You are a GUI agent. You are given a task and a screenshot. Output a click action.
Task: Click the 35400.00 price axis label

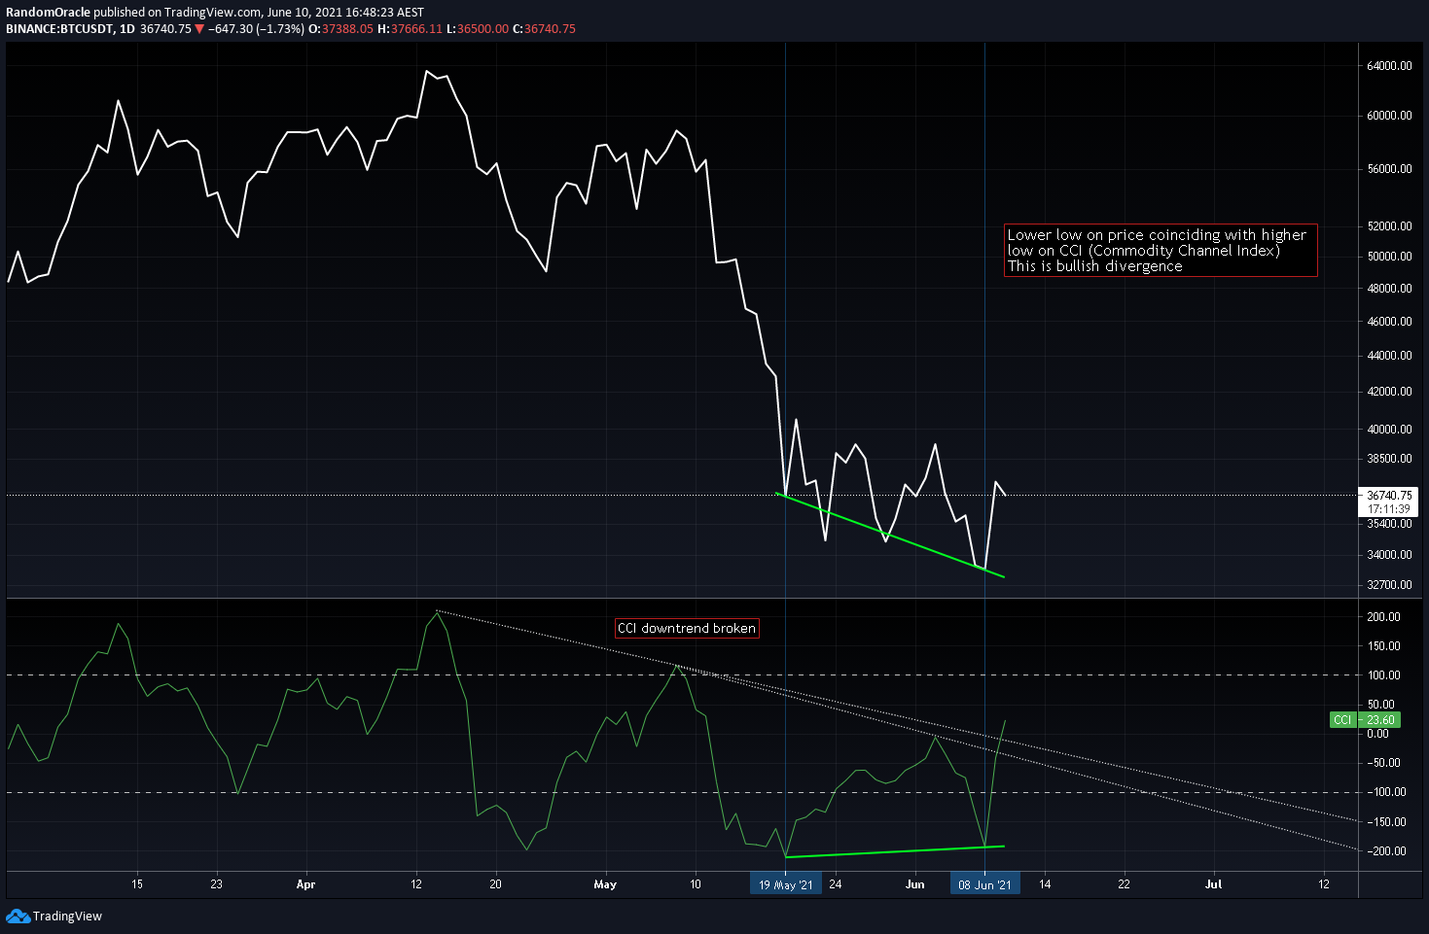tap(1389, 524)
